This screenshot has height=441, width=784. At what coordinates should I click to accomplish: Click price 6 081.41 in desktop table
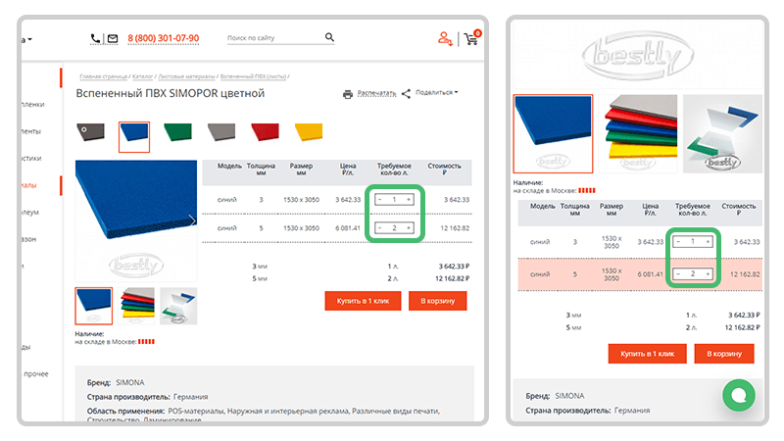tap(348, 228)
